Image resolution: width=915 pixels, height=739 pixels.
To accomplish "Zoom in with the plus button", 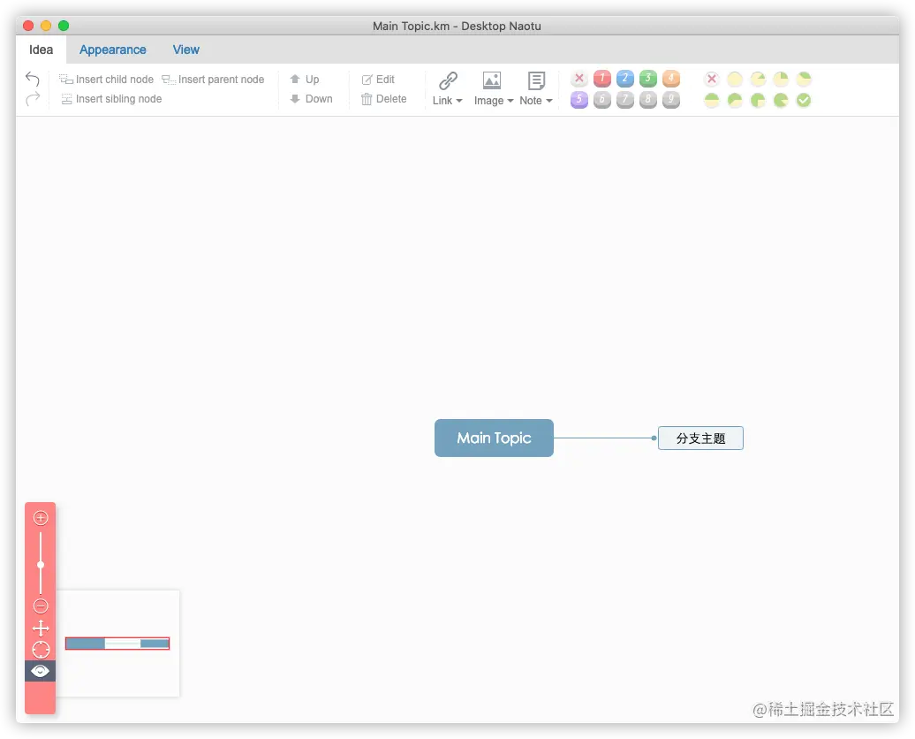I will (x=41, y=518).
